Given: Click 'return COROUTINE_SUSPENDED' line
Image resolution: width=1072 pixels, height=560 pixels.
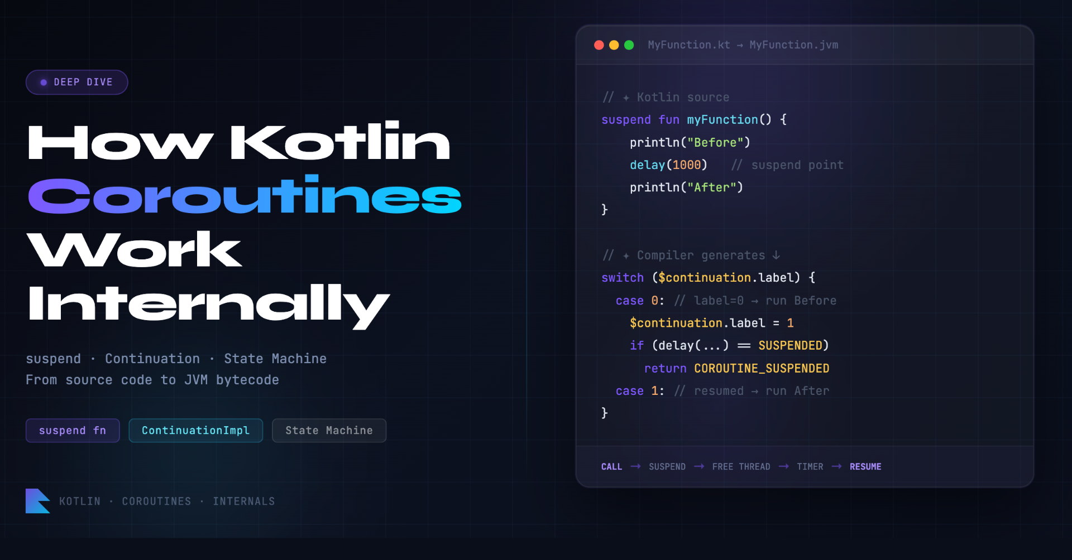Looking at the screenshot, I should [736, 369].
